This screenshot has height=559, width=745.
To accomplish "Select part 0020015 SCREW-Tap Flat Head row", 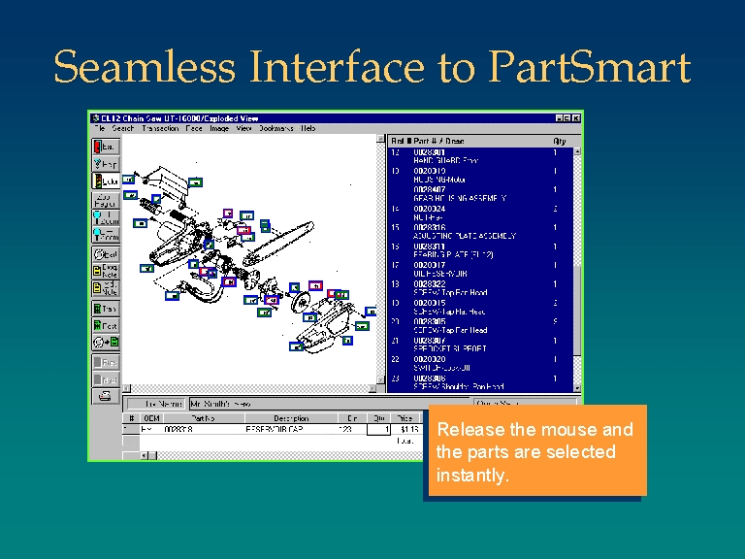I will [x=481, y=307].
